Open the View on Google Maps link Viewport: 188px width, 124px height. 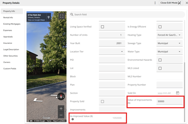[36, 20]
